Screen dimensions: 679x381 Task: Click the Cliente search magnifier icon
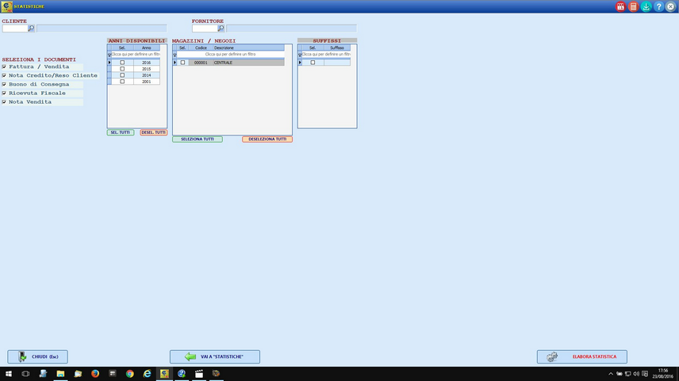[x=32, y=28]
